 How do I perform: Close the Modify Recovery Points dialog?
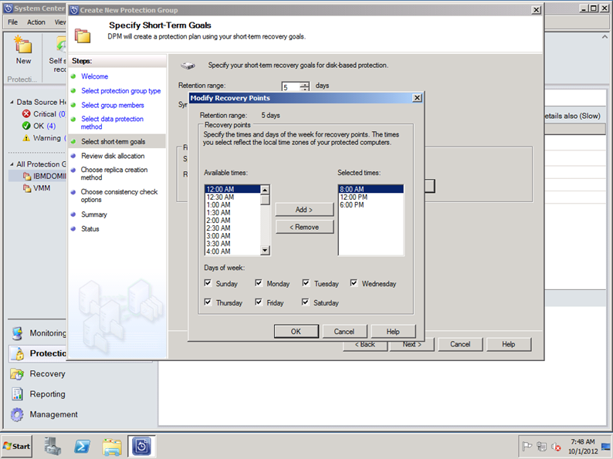pos(417,98)
